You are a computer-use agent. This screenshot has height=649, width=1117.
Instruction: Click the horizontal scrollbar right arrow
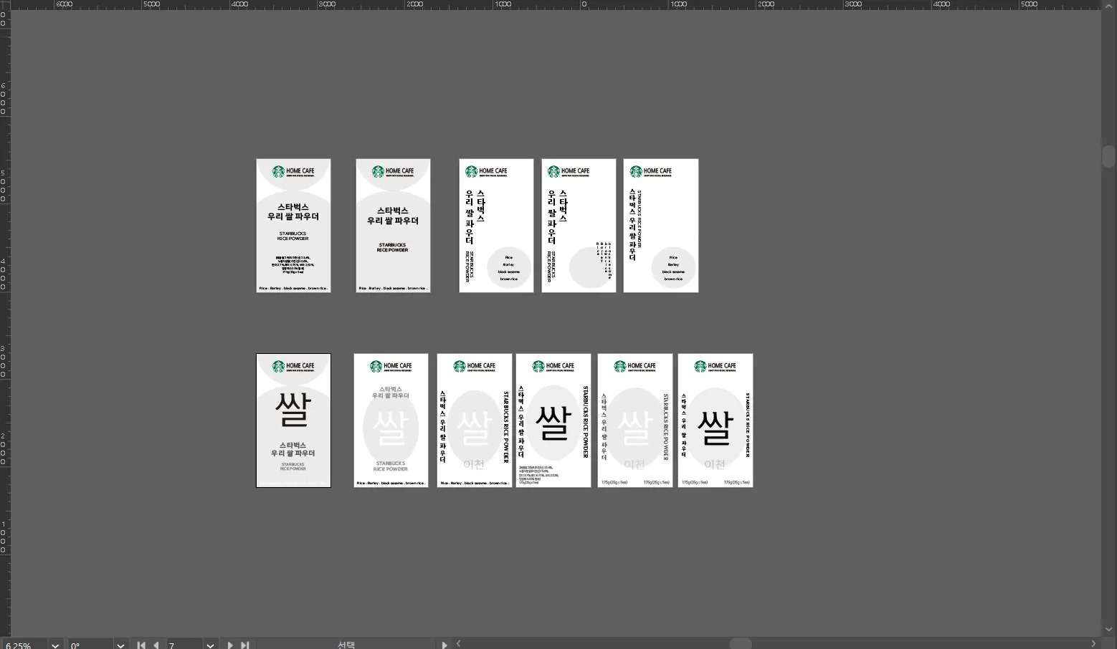pyautogui.click(x=1093, y=643)
